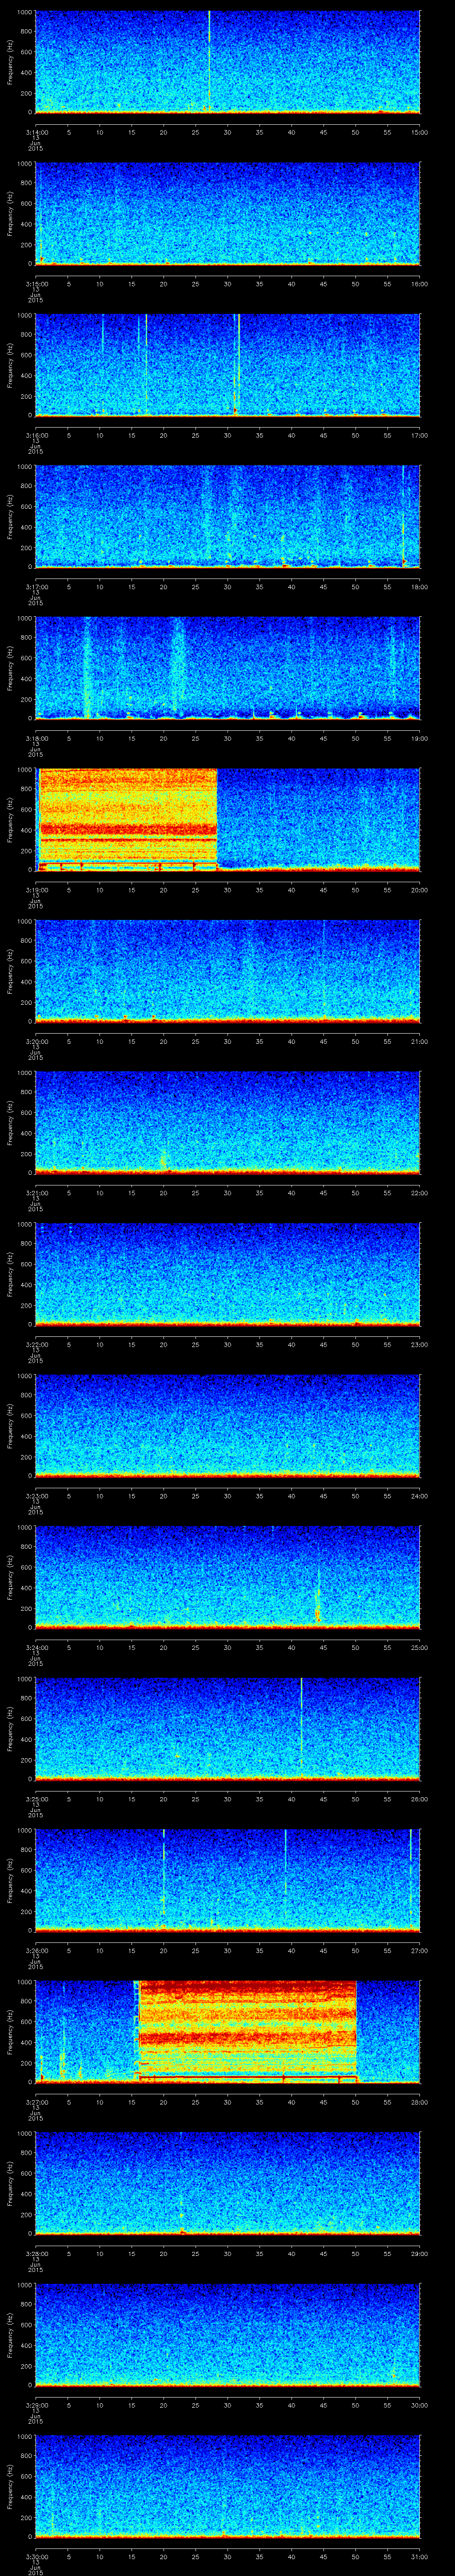Click the 20:00 end time label
The height and width of the screenshot is (2576, 455).
pos(420,890)
